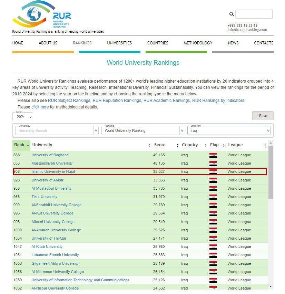Open Islamic University in Najaf link
The height and width of the screenshot is (294, 285).
tap(53, 171)
